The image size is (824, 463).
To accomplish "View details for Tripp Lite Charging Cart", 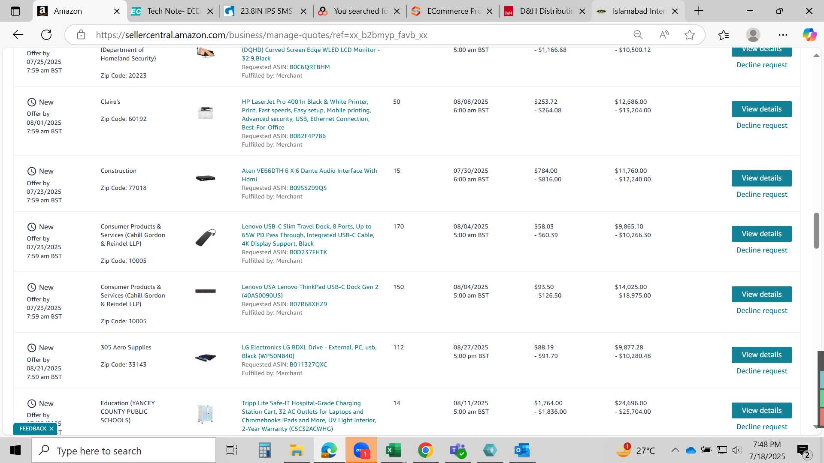I will click(x=761, y=411).
